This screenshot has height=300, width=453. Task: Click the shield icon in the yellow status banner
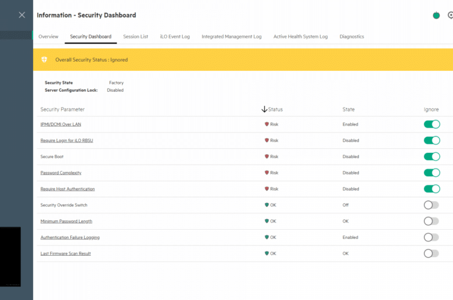point(44,60)
